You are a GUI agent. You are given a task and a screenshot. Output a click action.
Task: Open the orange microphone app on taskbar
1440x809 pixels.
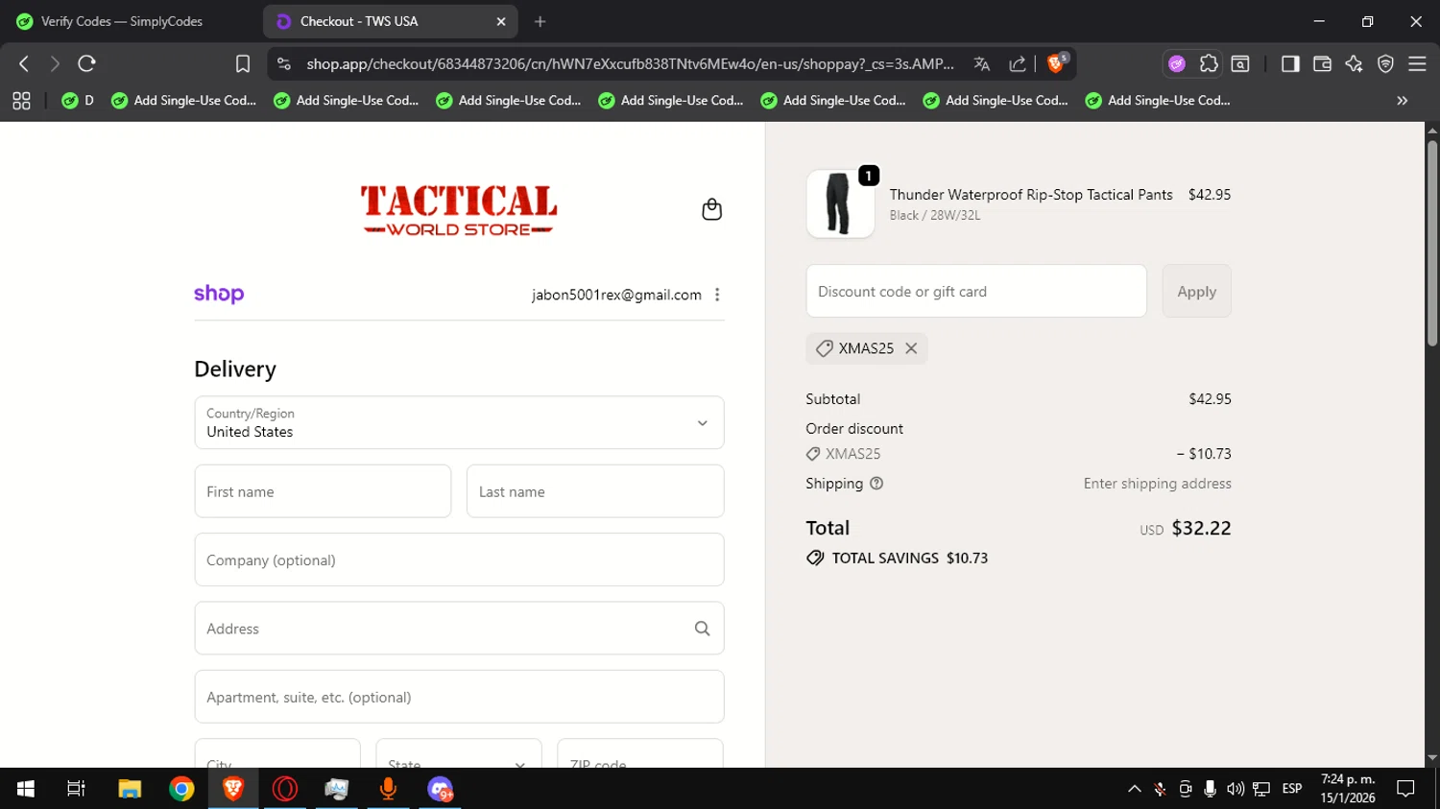click(388, 789)
